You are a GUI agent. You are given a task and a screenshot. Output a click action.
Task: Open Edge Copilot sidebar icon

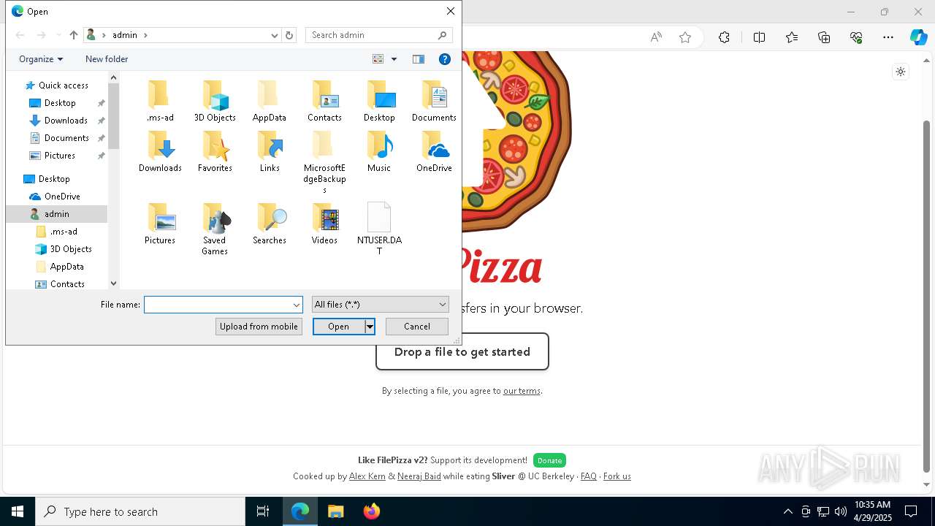[x=918, y=37]
